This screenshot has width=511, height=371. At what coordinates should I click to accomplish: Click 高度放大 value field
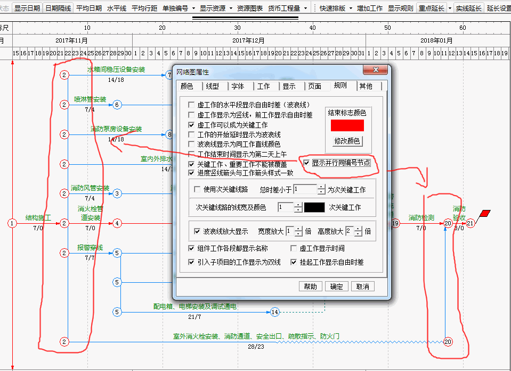tap(350, 231)
